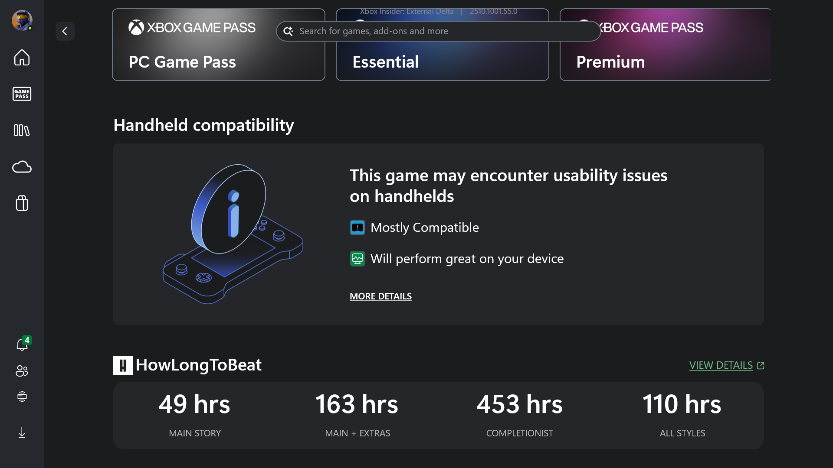The height and width of the screenshot is (468, 833).
Task: Open Cloud Gaming from the sidebar
Action: (21, 167)
